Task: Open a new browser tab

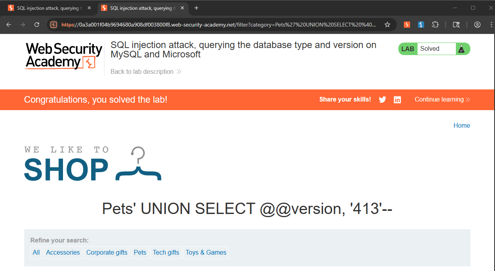Action: (x=196, y=8)
